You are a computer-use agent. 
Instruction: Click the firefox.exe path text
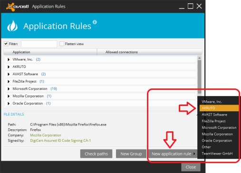[68, 125]
